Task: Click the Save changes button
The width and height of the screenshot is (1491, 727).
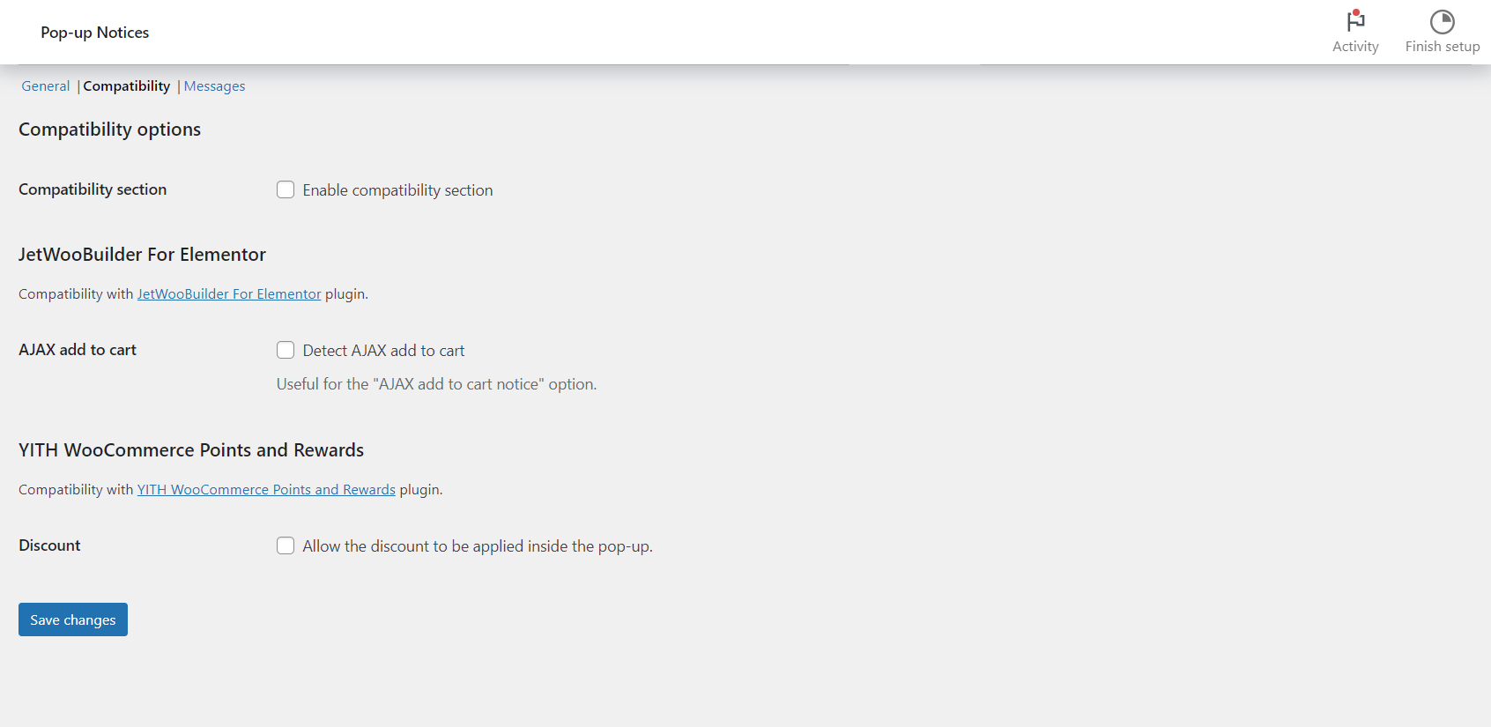Action: 72,619
